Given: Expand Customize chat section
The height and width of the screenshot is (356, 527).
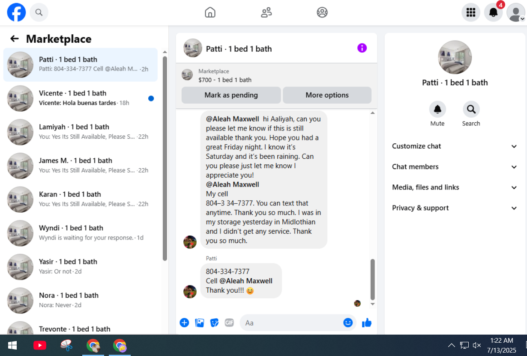Looking at the screenshot, I should (455, 146).
